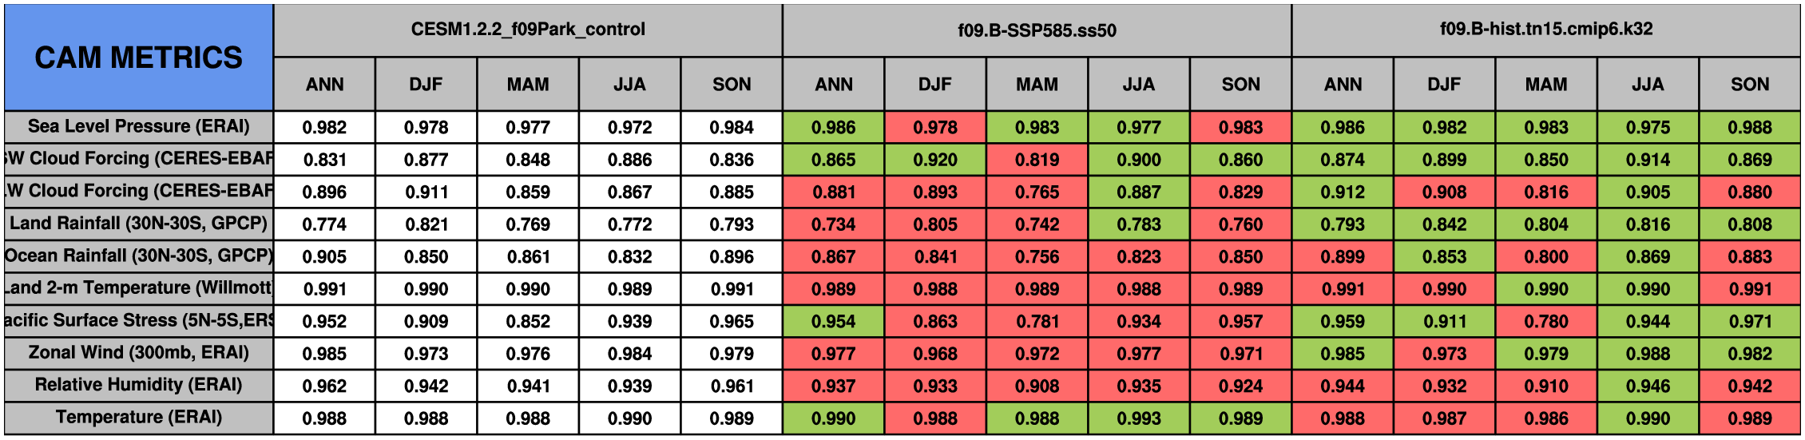Screen dimensions: 1805x440
Task: Click the Zonal Wind (300mb, ERAI) row label
Action: click(138, 353)
